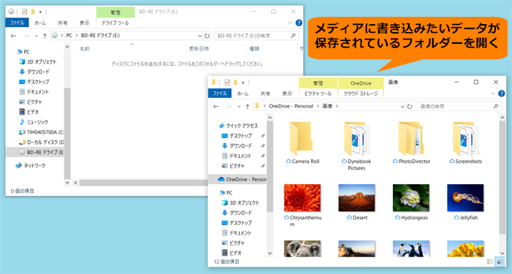Screen dimensions: 512x274
Task: Open the Dynabook Pictures folder
Action: tap(356, 146)
